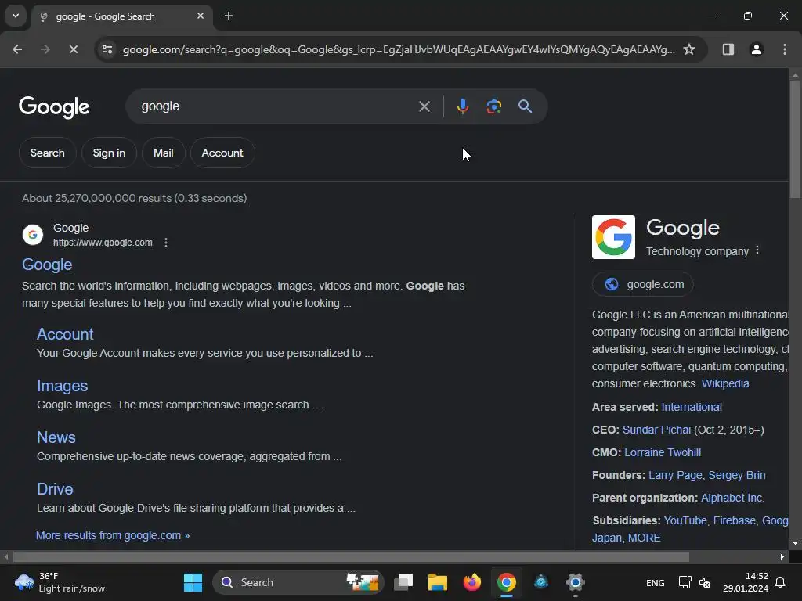Open the Lorraine Twohill link
The image size is (802, 601).
[x=663, y=452]
